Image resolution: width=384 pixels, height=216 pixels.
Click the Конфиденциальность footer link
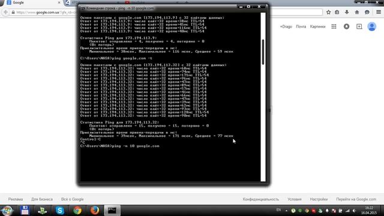261,199
